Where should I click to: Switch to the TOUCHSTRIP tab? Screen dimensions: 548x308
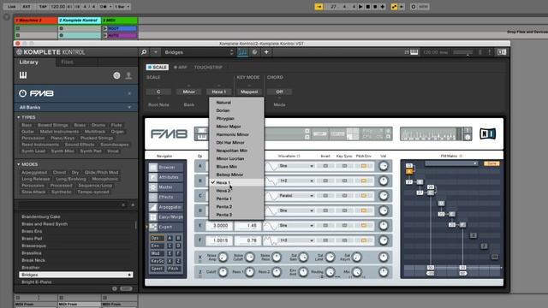pyautogui.click(x=208, y=67)
